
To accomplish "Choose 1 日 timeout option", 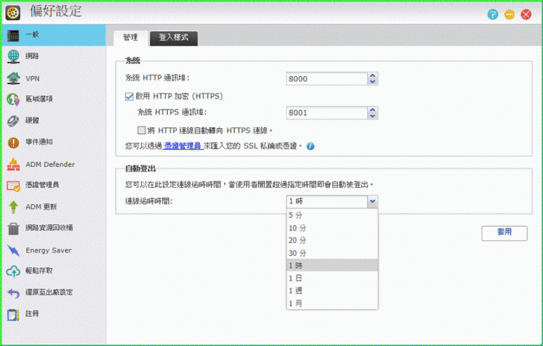I will coord(332,278).
